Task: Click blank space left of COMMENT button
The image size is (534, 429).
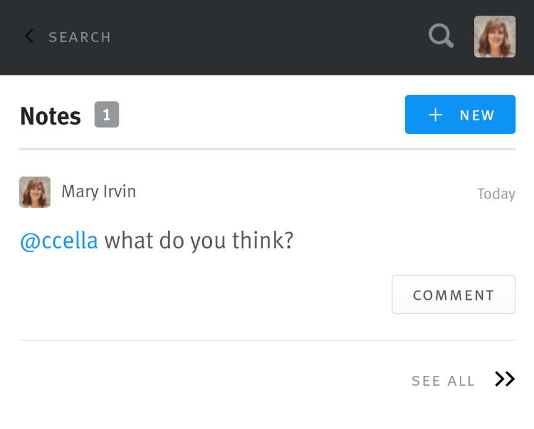Action: point(204,295)
